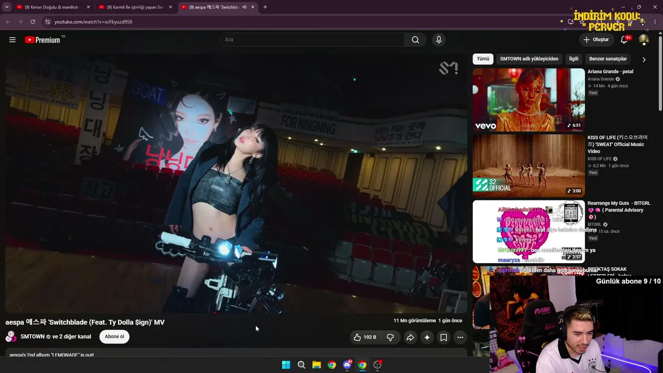663x373 pixels.
Task: Click the aespa Switchblade video player
Action: coord(236,183)
